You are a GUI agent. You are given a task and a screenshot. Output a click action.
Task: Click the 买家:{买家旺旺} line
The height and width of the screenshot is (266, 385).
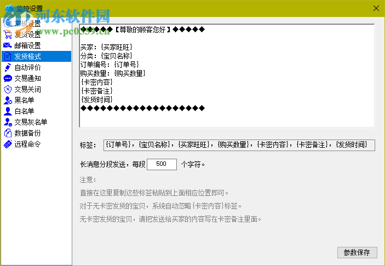click(x=106, y=47)
